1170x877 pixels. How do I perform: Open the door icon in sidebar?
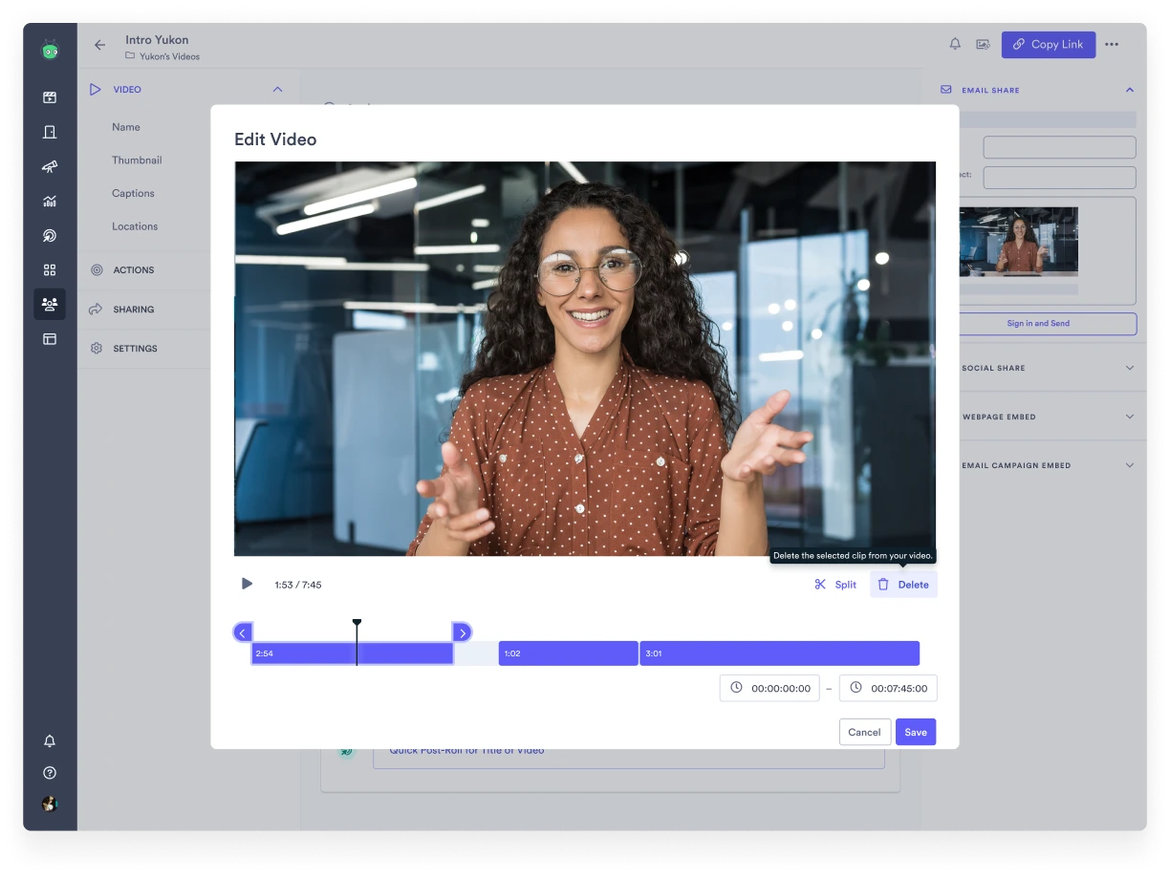[50, 132]
